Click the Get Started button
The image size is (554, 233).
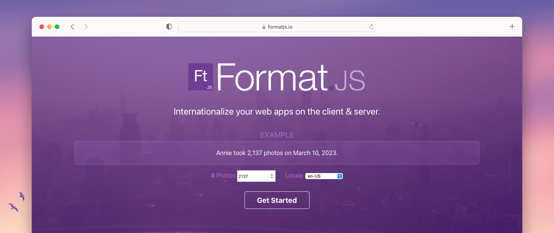coord(277,200)
